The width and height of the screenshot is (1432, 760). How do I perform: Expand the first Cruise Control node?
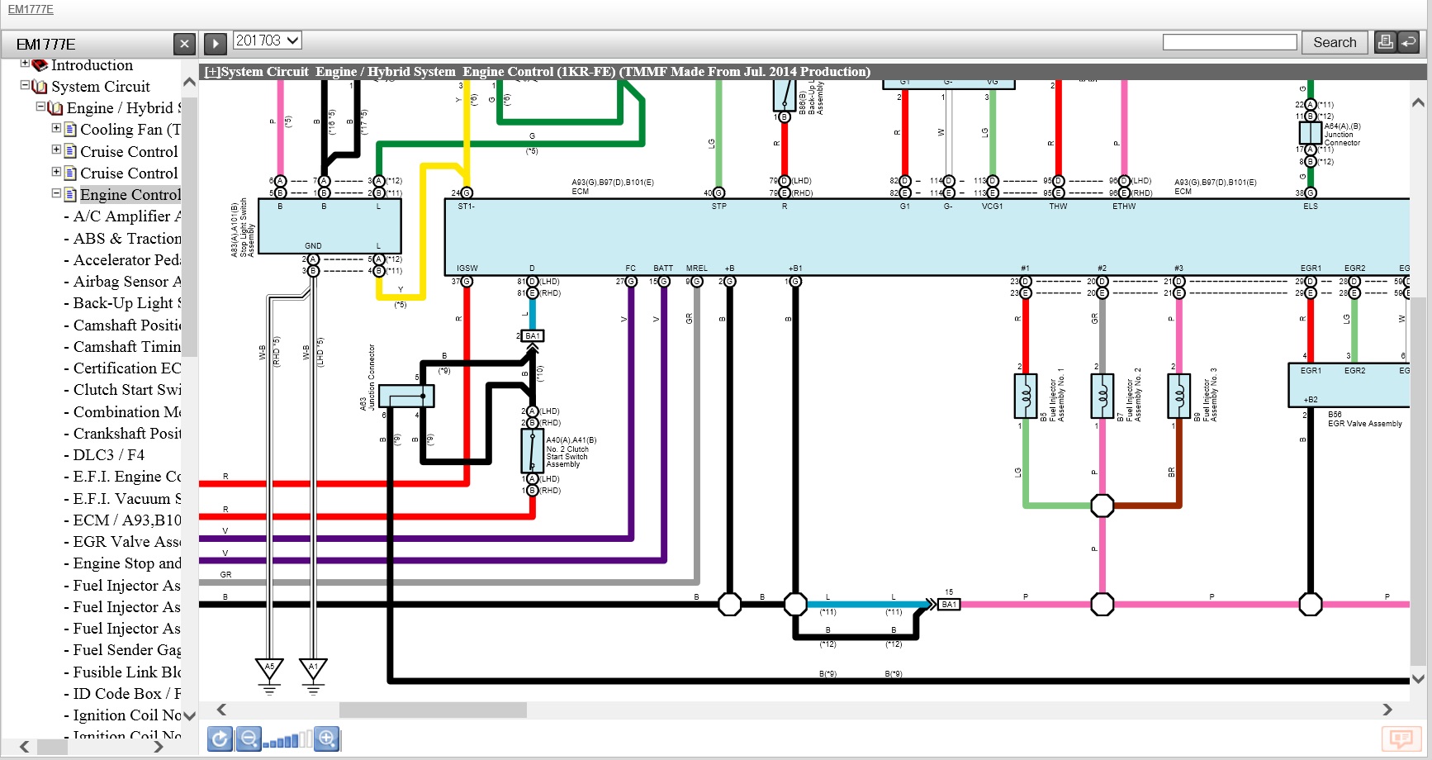[56, 150]
